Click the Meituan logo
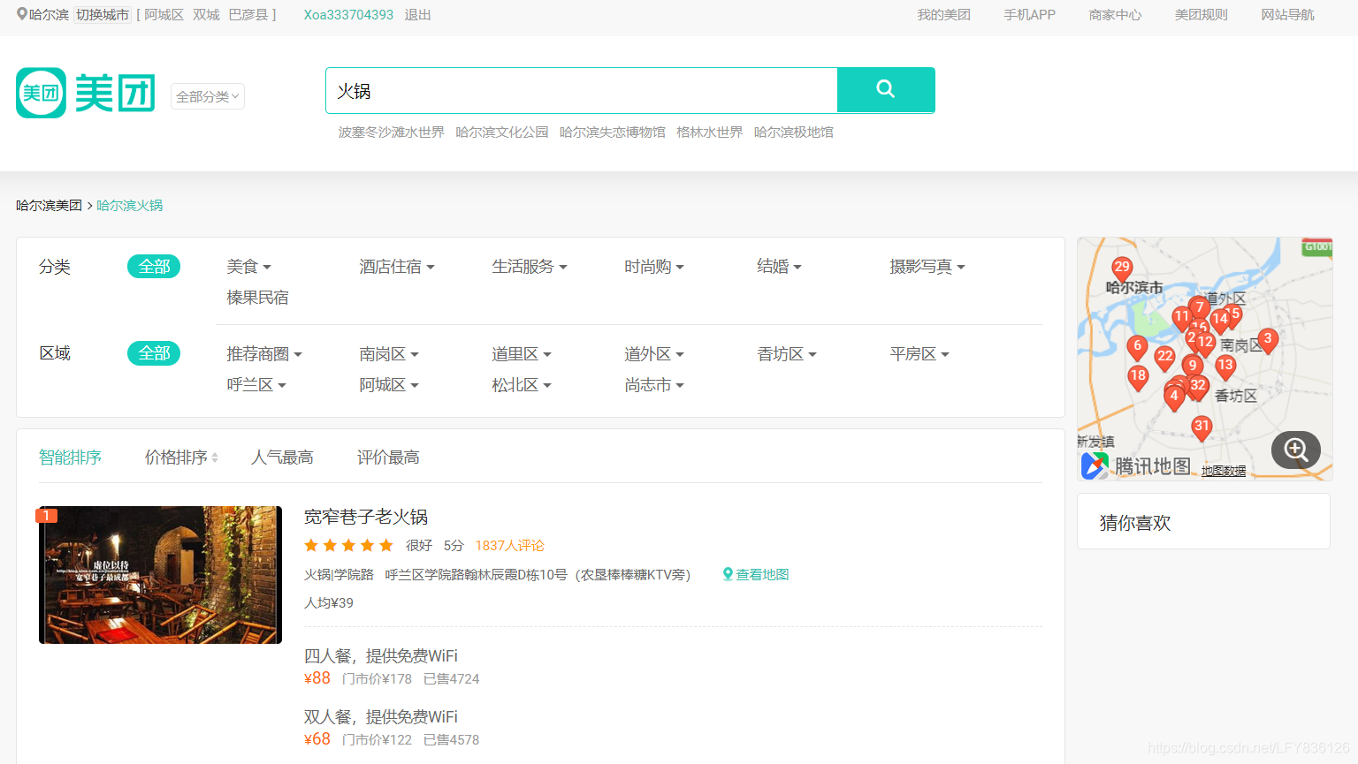The width and height of the screenshot is (1358, 764). pos(86,93)
